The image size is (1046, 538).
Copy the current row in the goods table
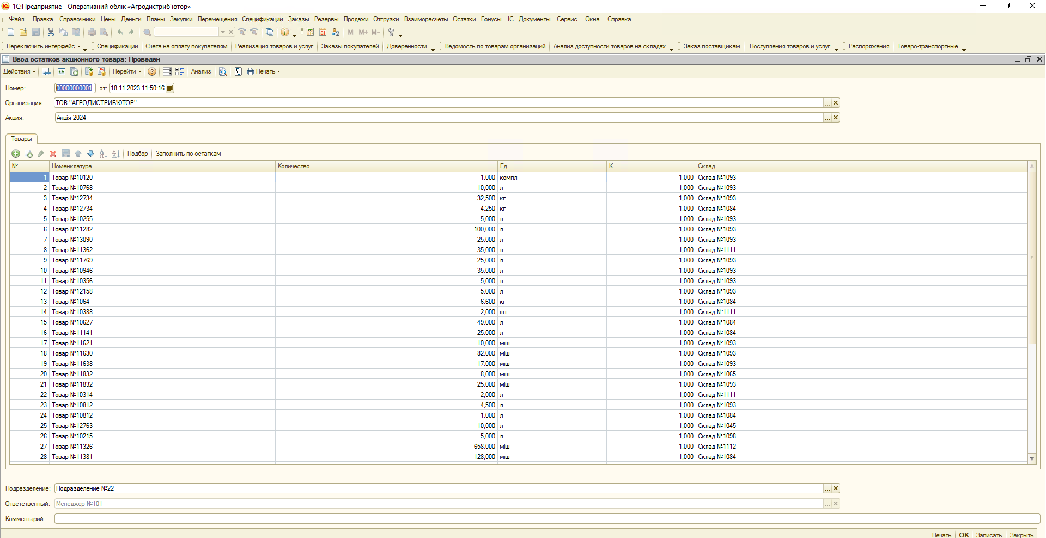28,154
